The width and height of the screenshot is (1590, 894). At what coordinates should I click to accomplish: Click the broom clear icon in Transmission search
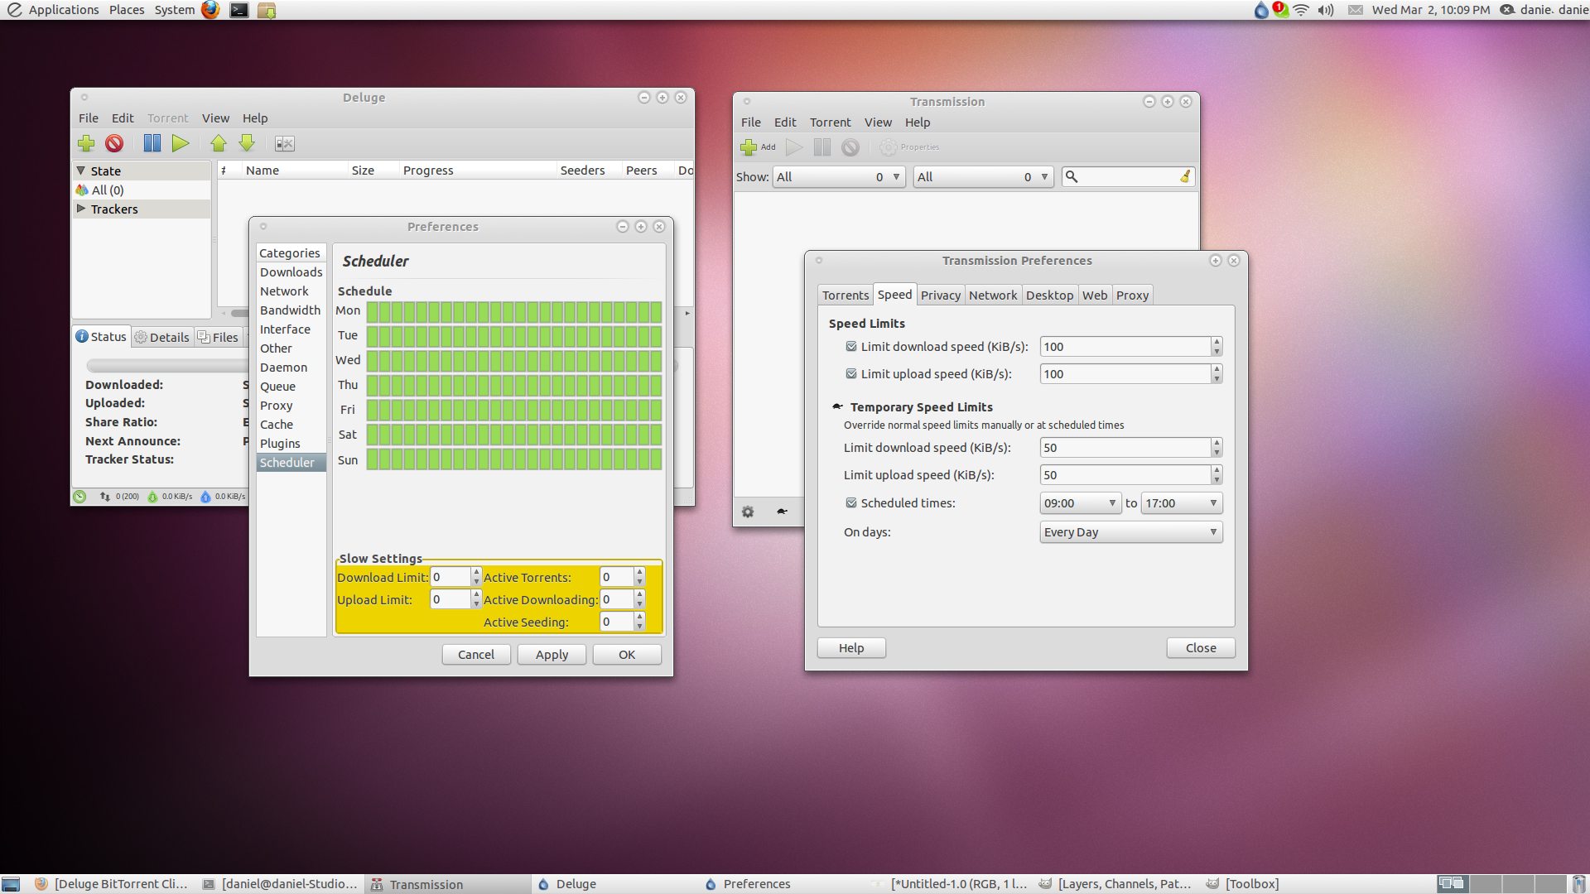pos(1185,176)
